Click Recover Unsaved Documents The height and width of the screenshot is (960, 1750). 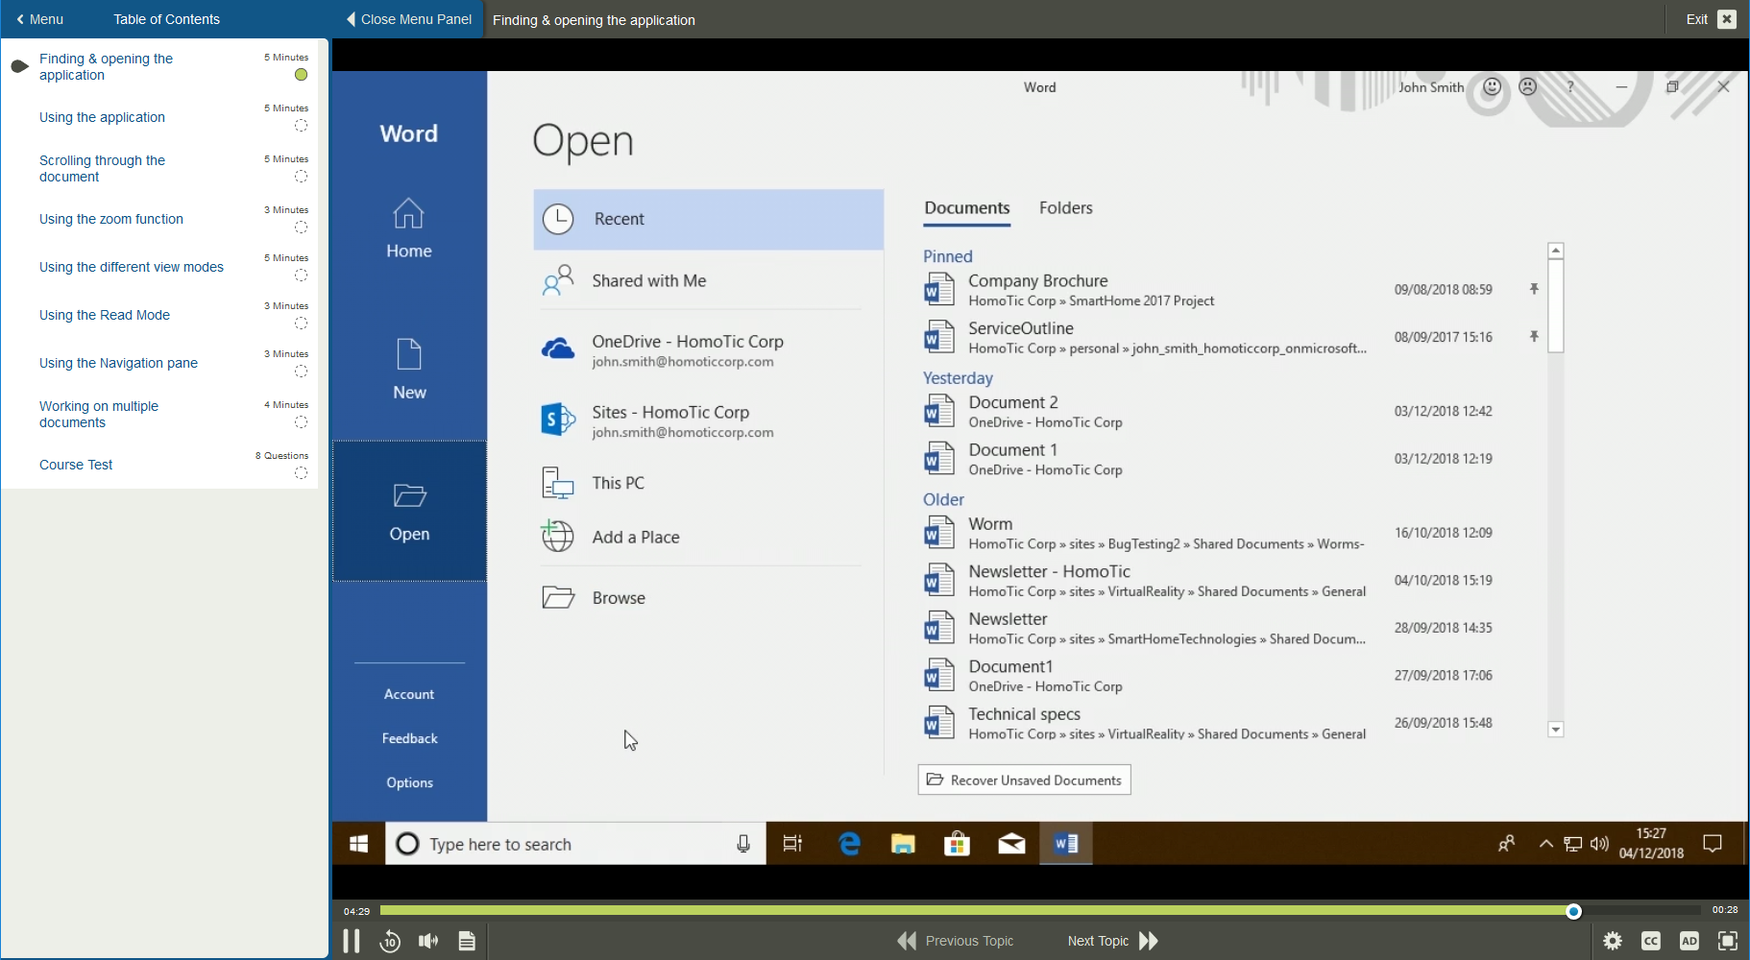click(x=1023, y=779)
